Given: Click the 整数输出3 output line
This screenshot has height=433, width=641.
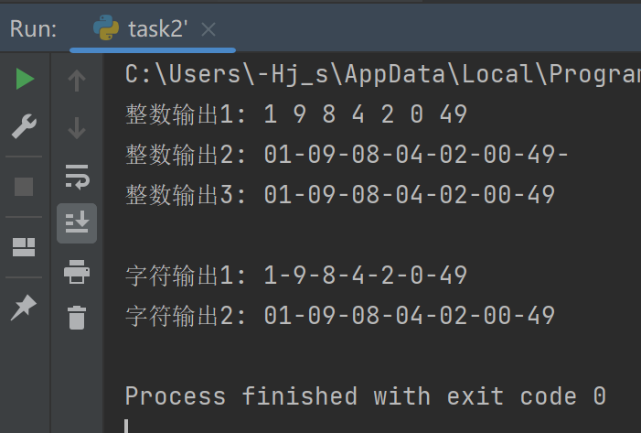Looking at the screenshot, I should tap(340, 195).
